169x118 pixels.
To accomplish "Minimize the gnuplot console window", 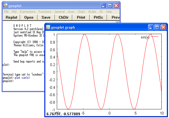I will tap(103, 5).
